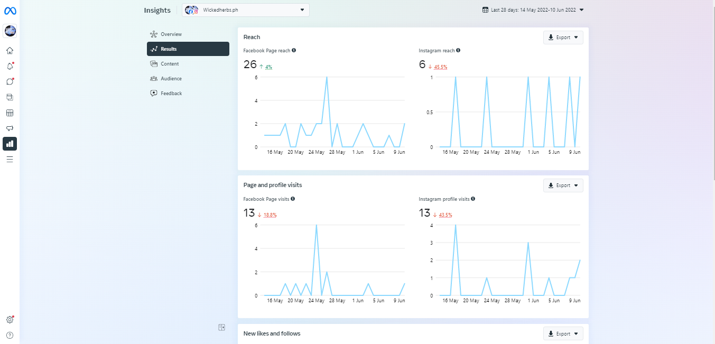Open the All tools hamburger menu

click(x=10, y=159)
